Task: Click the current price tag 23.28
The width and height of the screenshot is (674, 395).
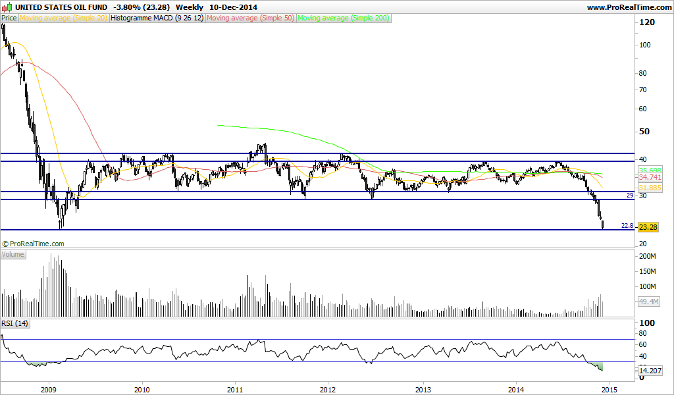Action: (x=648, y=227)
